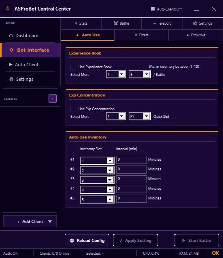Switch to the Battle tab
The height and width of the screenshot is (258, 223).
coord(121,23)
